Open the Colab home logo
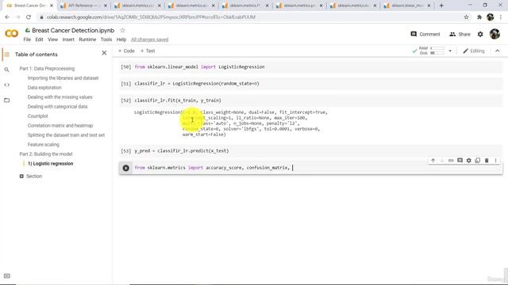Image resolution: width=508 pixels, height=285 pixels. [x=11, y=33]
